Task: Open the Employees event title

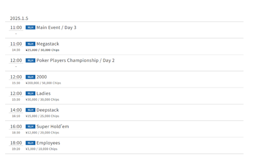Action: [48, 143]
